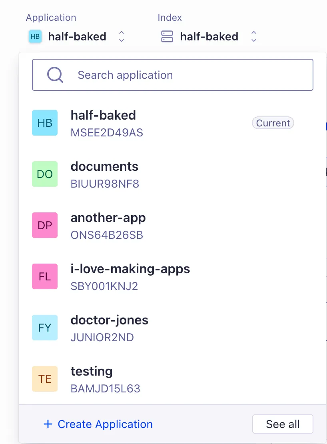The height and width of the screenshot is (444, 327).
Task: Click the Current badge on half-baked
Action: tap(273, 123)
